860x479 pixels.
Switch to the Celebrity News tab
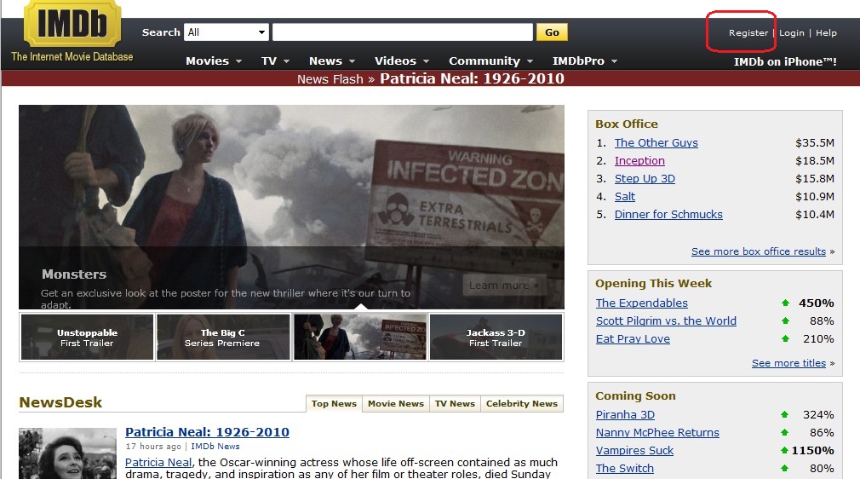522,403
